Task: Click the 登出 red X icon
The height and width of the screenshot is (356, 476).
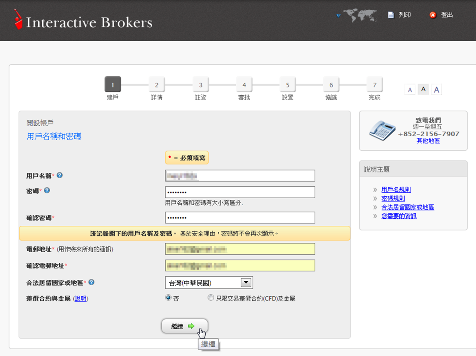Action: pyautogui.click(x=433, y=15)
